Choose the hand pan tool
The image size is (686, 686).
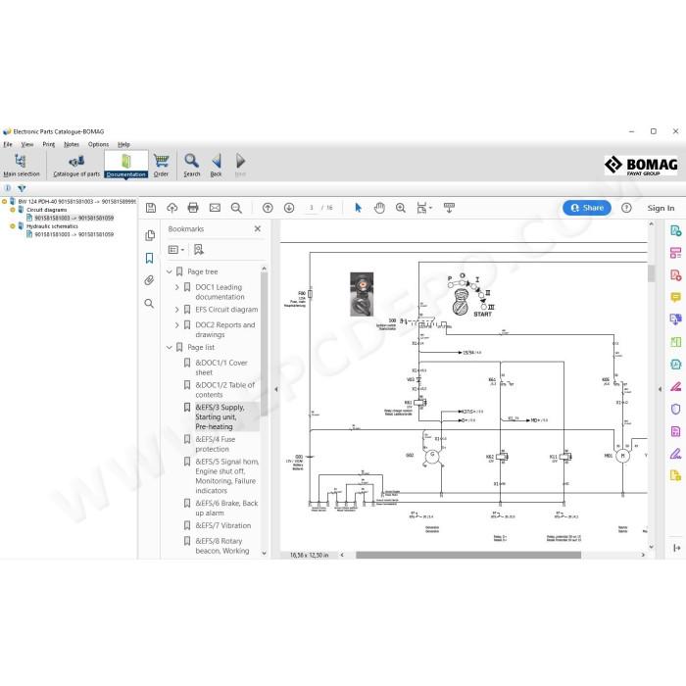point(379,208)
